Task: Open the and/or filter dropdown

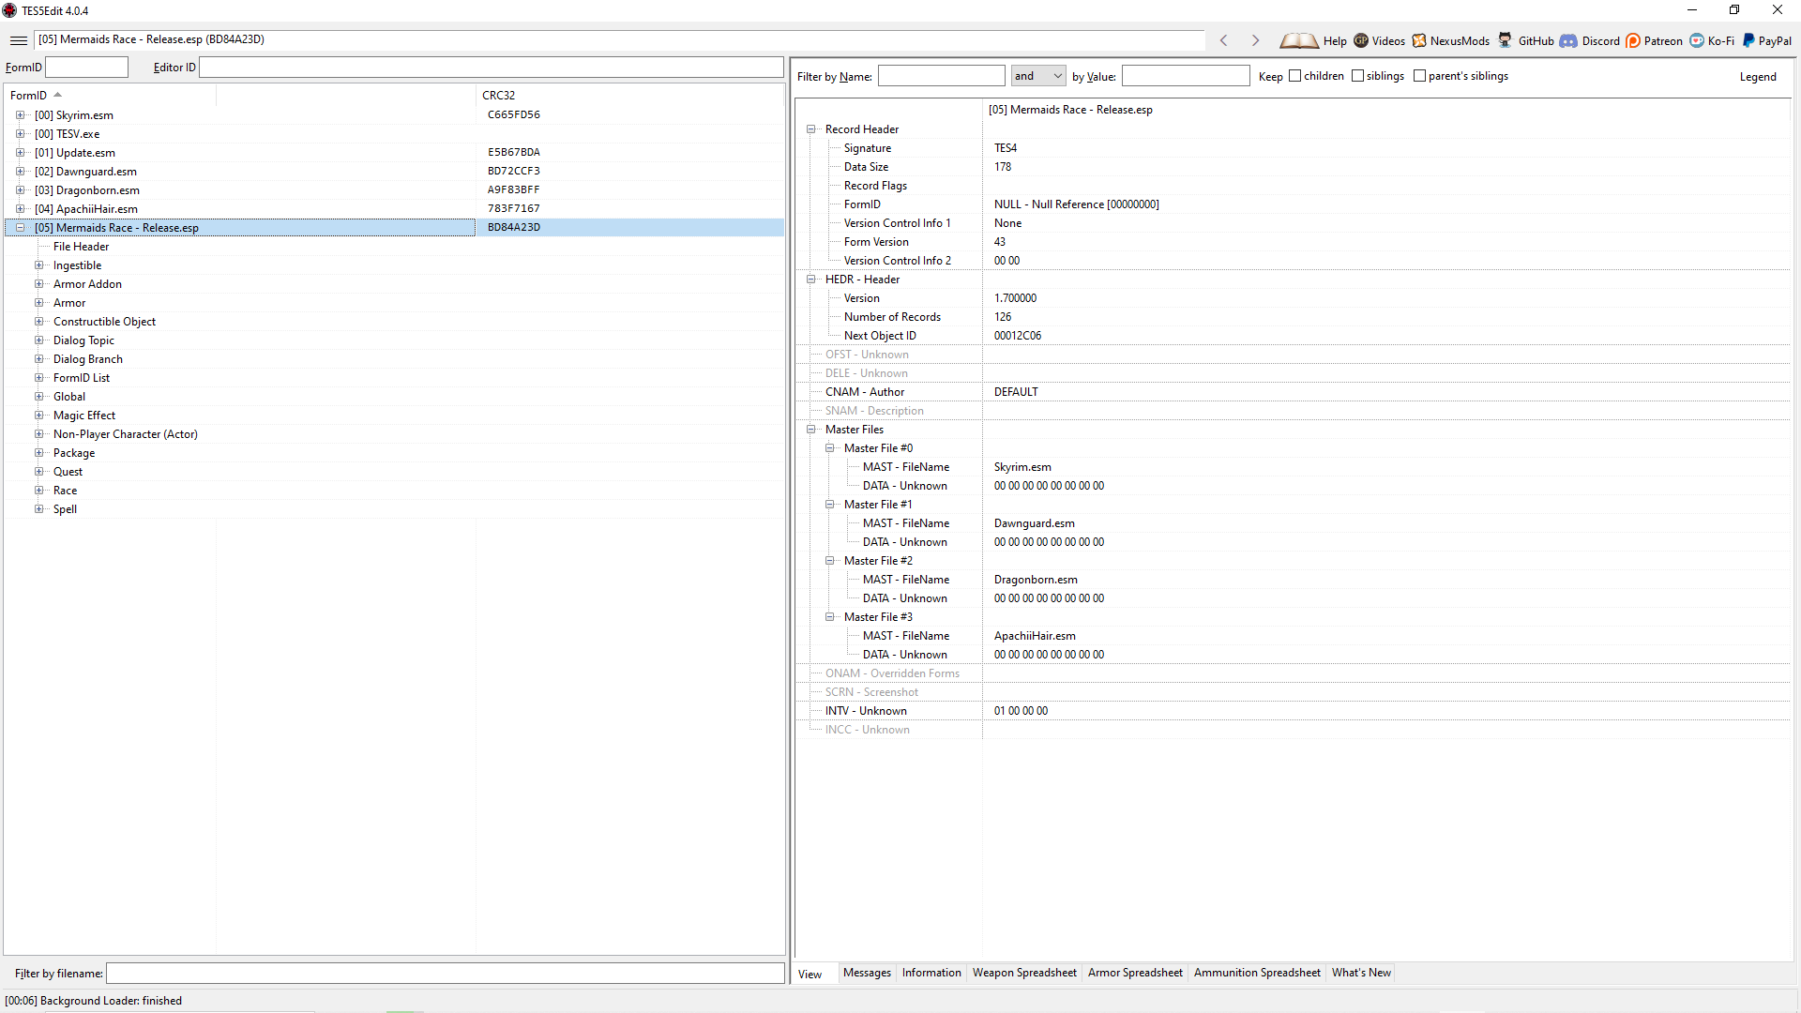Action: pyautogui.click(x=1038, y=76)
